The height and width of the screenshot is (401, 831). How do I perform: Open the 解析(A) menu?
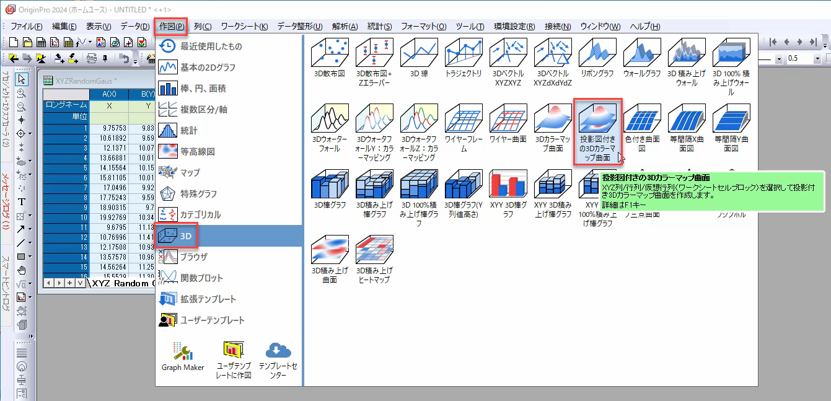pos(345,26)
